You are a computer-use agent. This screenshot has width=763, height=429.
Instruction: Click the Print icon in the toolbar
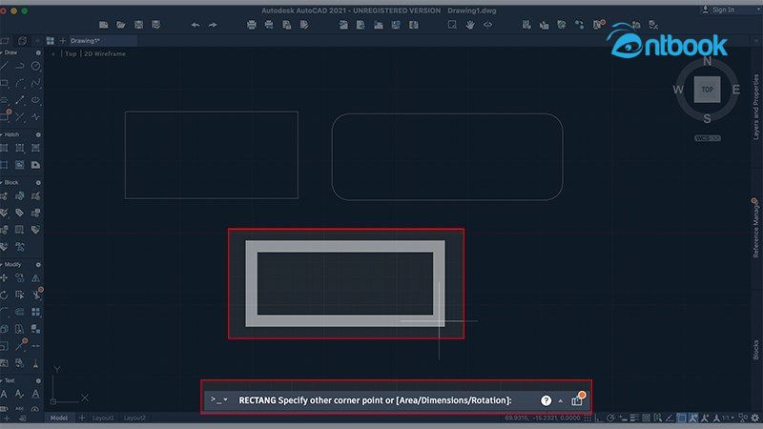click(x=252, y=25)
